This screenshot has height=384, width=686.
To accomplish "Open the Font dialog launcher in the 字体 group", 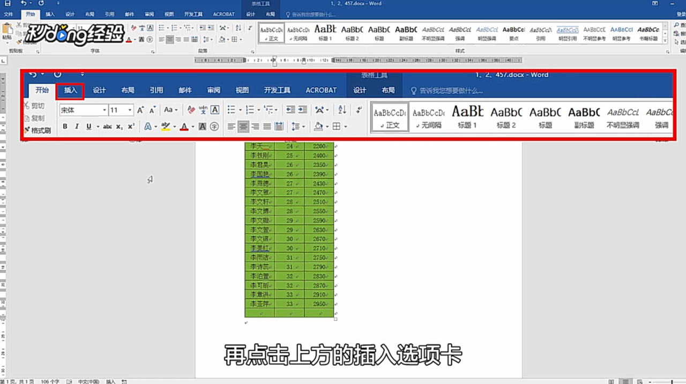I will [x=154, y=51].
